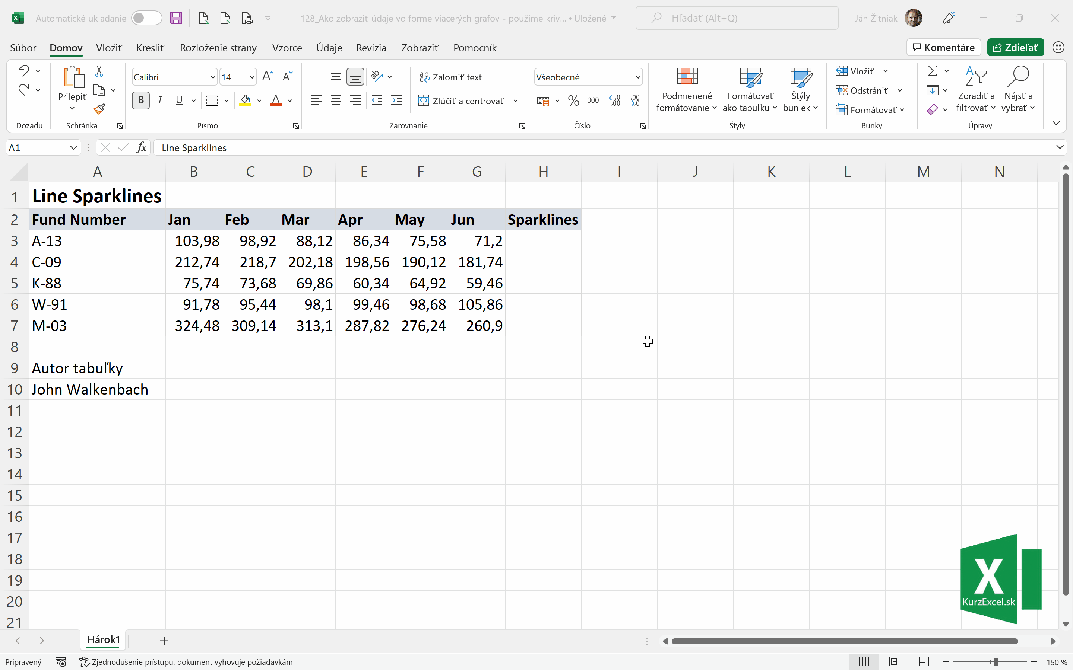Click the top vertical align icon
The width and height of the screenshot is (1073, 670).
tap(316, 76)
